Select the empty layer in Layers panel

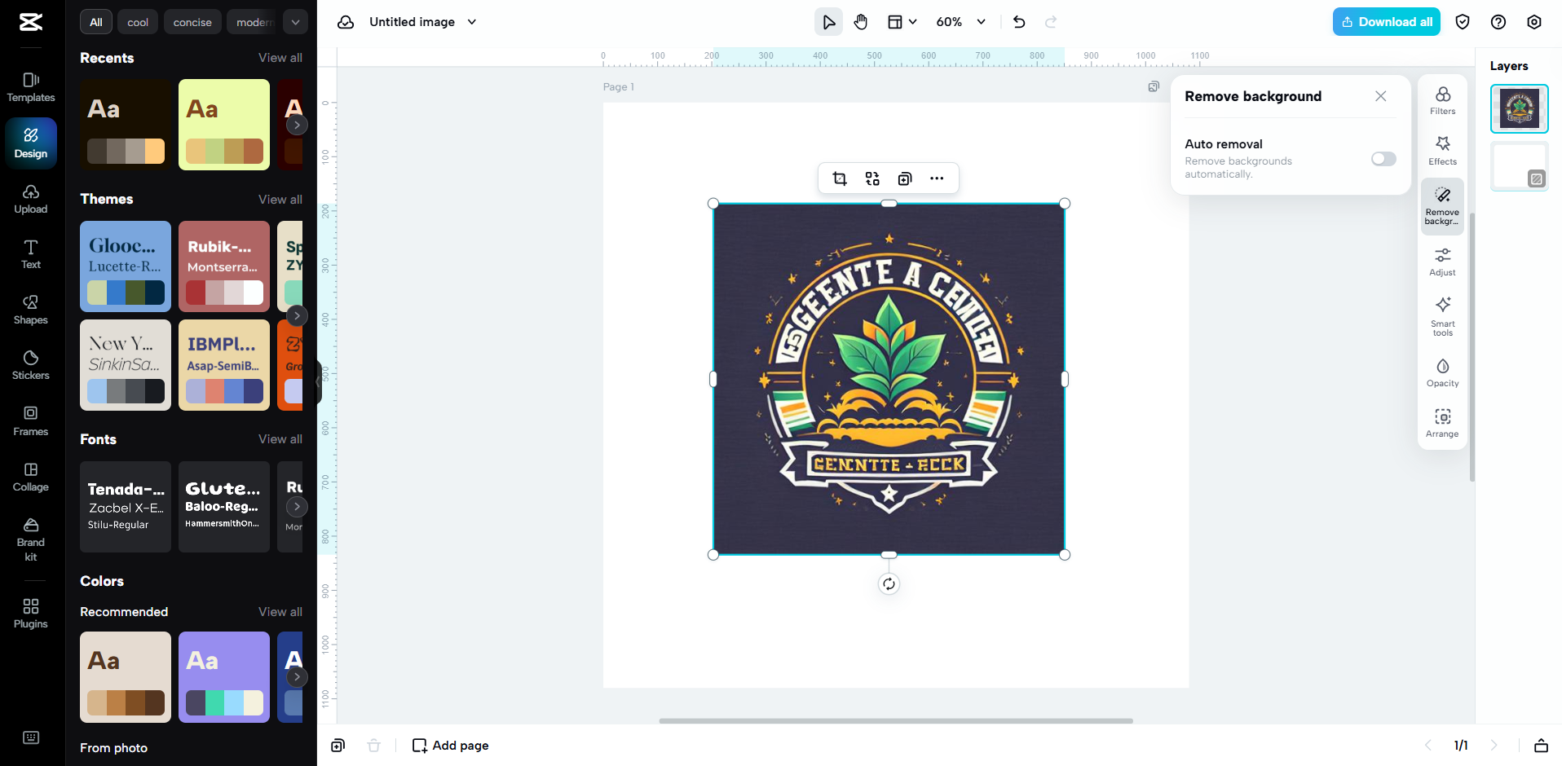coord(1519,165)
